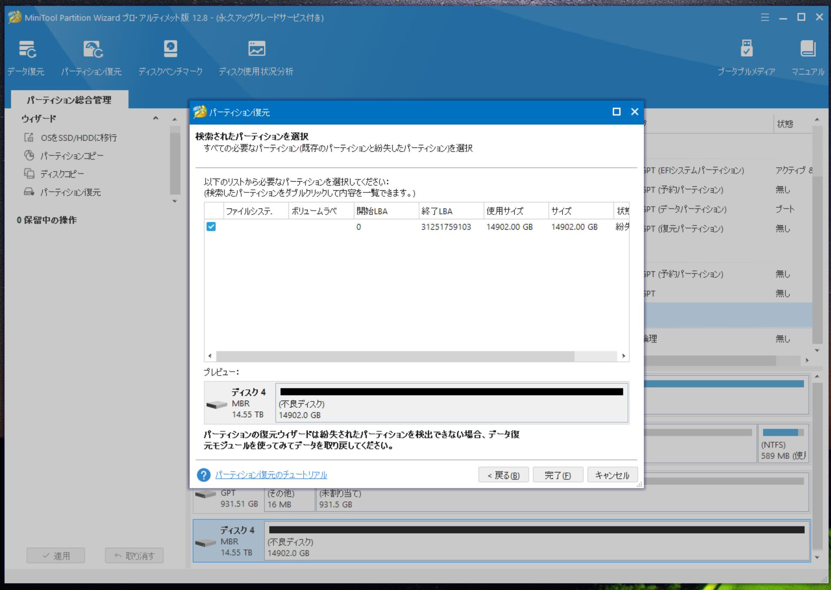
Task: Click the 適用 apply button
Action: point(56,555)
